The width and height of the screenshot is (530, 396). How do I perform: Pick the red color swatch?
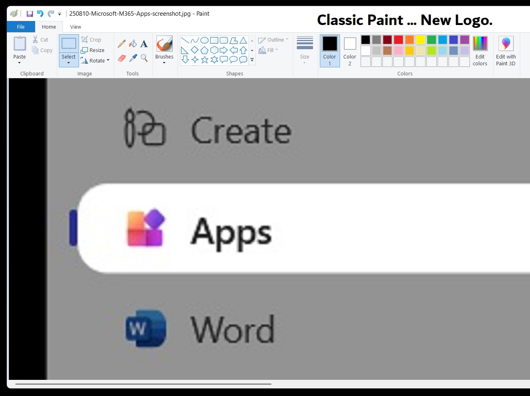399,40
